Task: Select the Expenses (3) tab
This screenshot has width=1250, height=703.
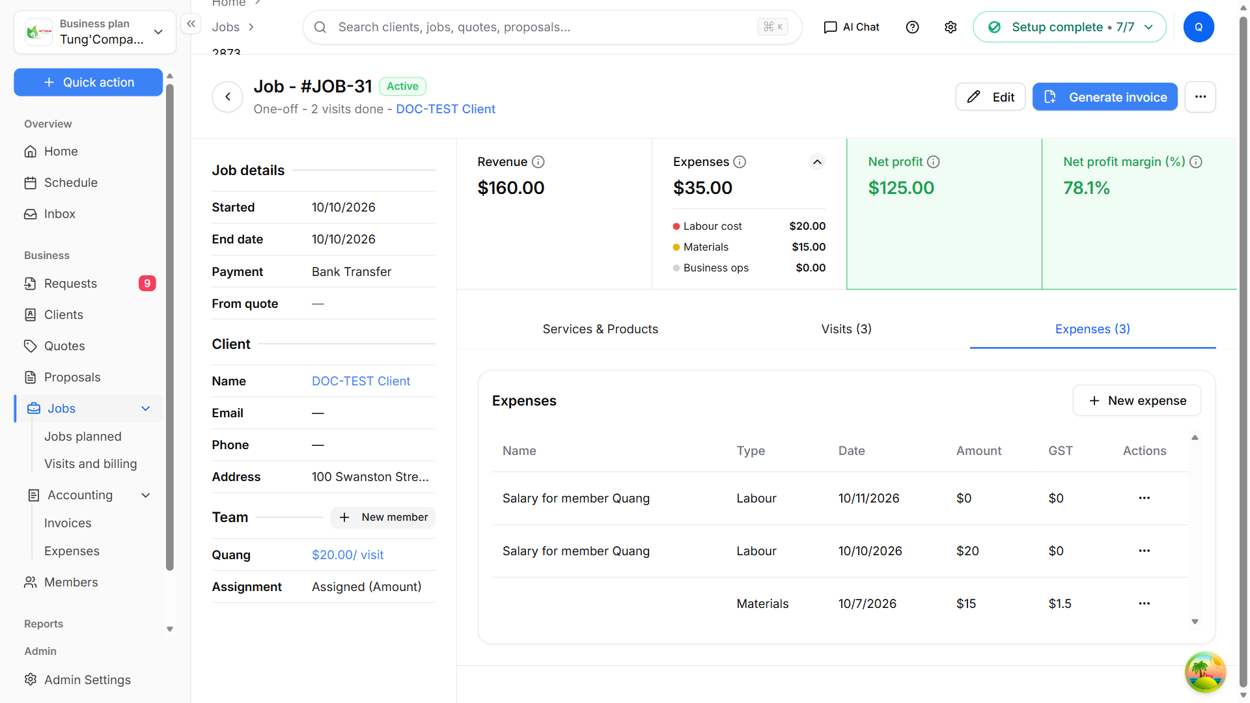Action: point(1092,329)
